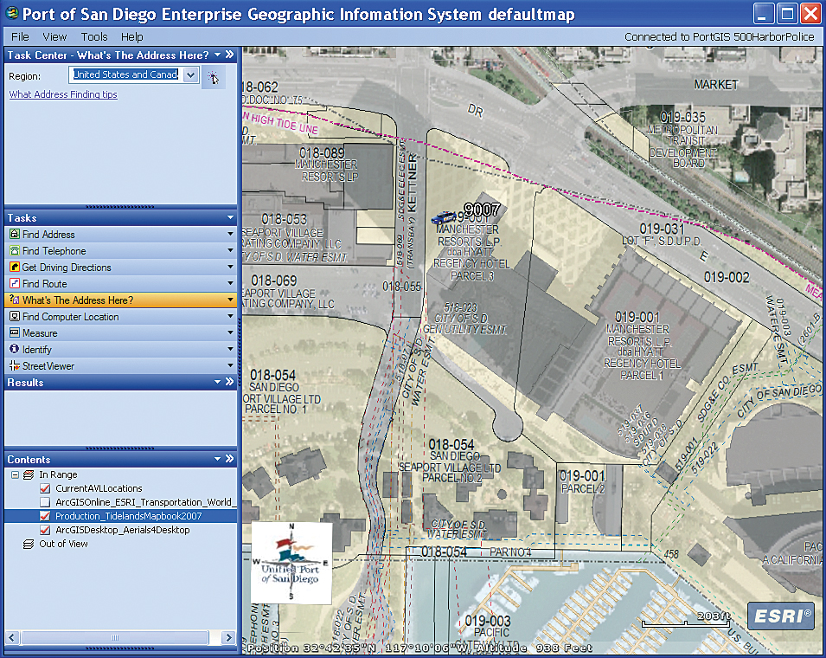Click the Contents scrollbar right arrow
Image resolution: width=826 pixels, height=658 pixels.
(228, 637)
